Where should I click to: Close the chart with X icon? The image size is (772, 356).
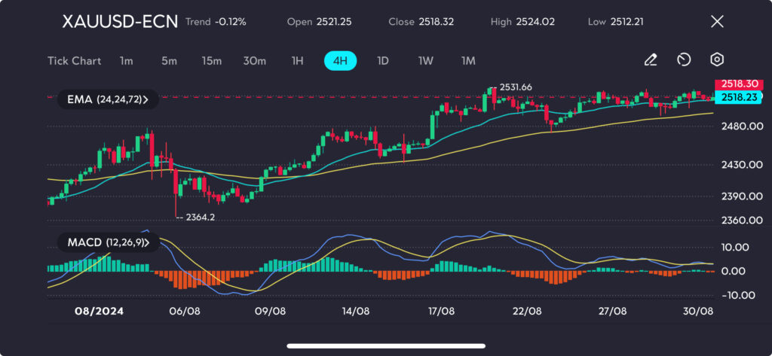717,21
